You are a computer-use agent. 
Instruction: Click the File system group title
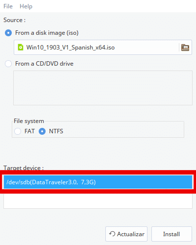(x=29, y=121)
